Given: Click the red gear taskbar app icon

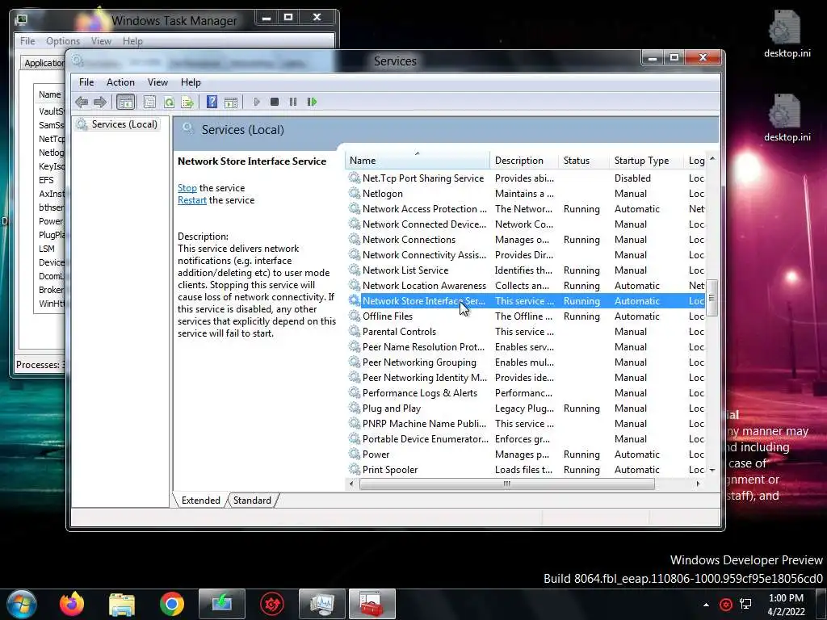Looking at the screenshot, I should (x=272, y=604).
